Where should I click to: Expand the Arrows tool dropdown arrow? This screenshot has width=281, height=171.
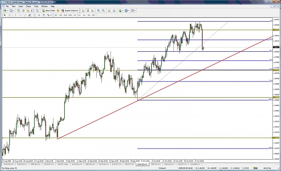pyautogui.click(x=51, y=15)
